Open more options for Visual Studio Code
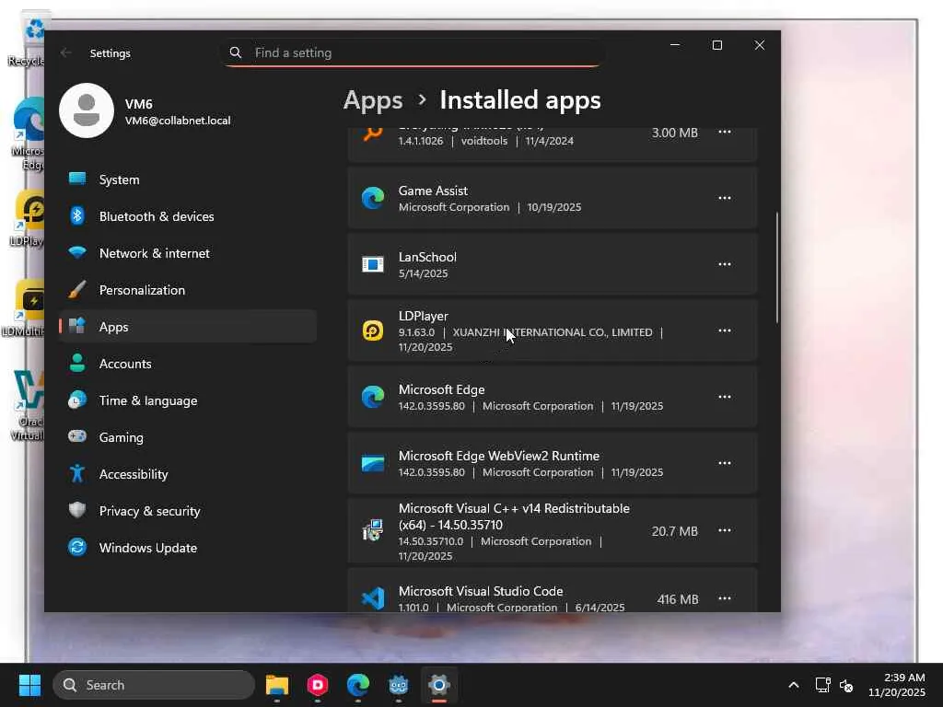Viewport: 943px width, 707px height. click(725, 598)
